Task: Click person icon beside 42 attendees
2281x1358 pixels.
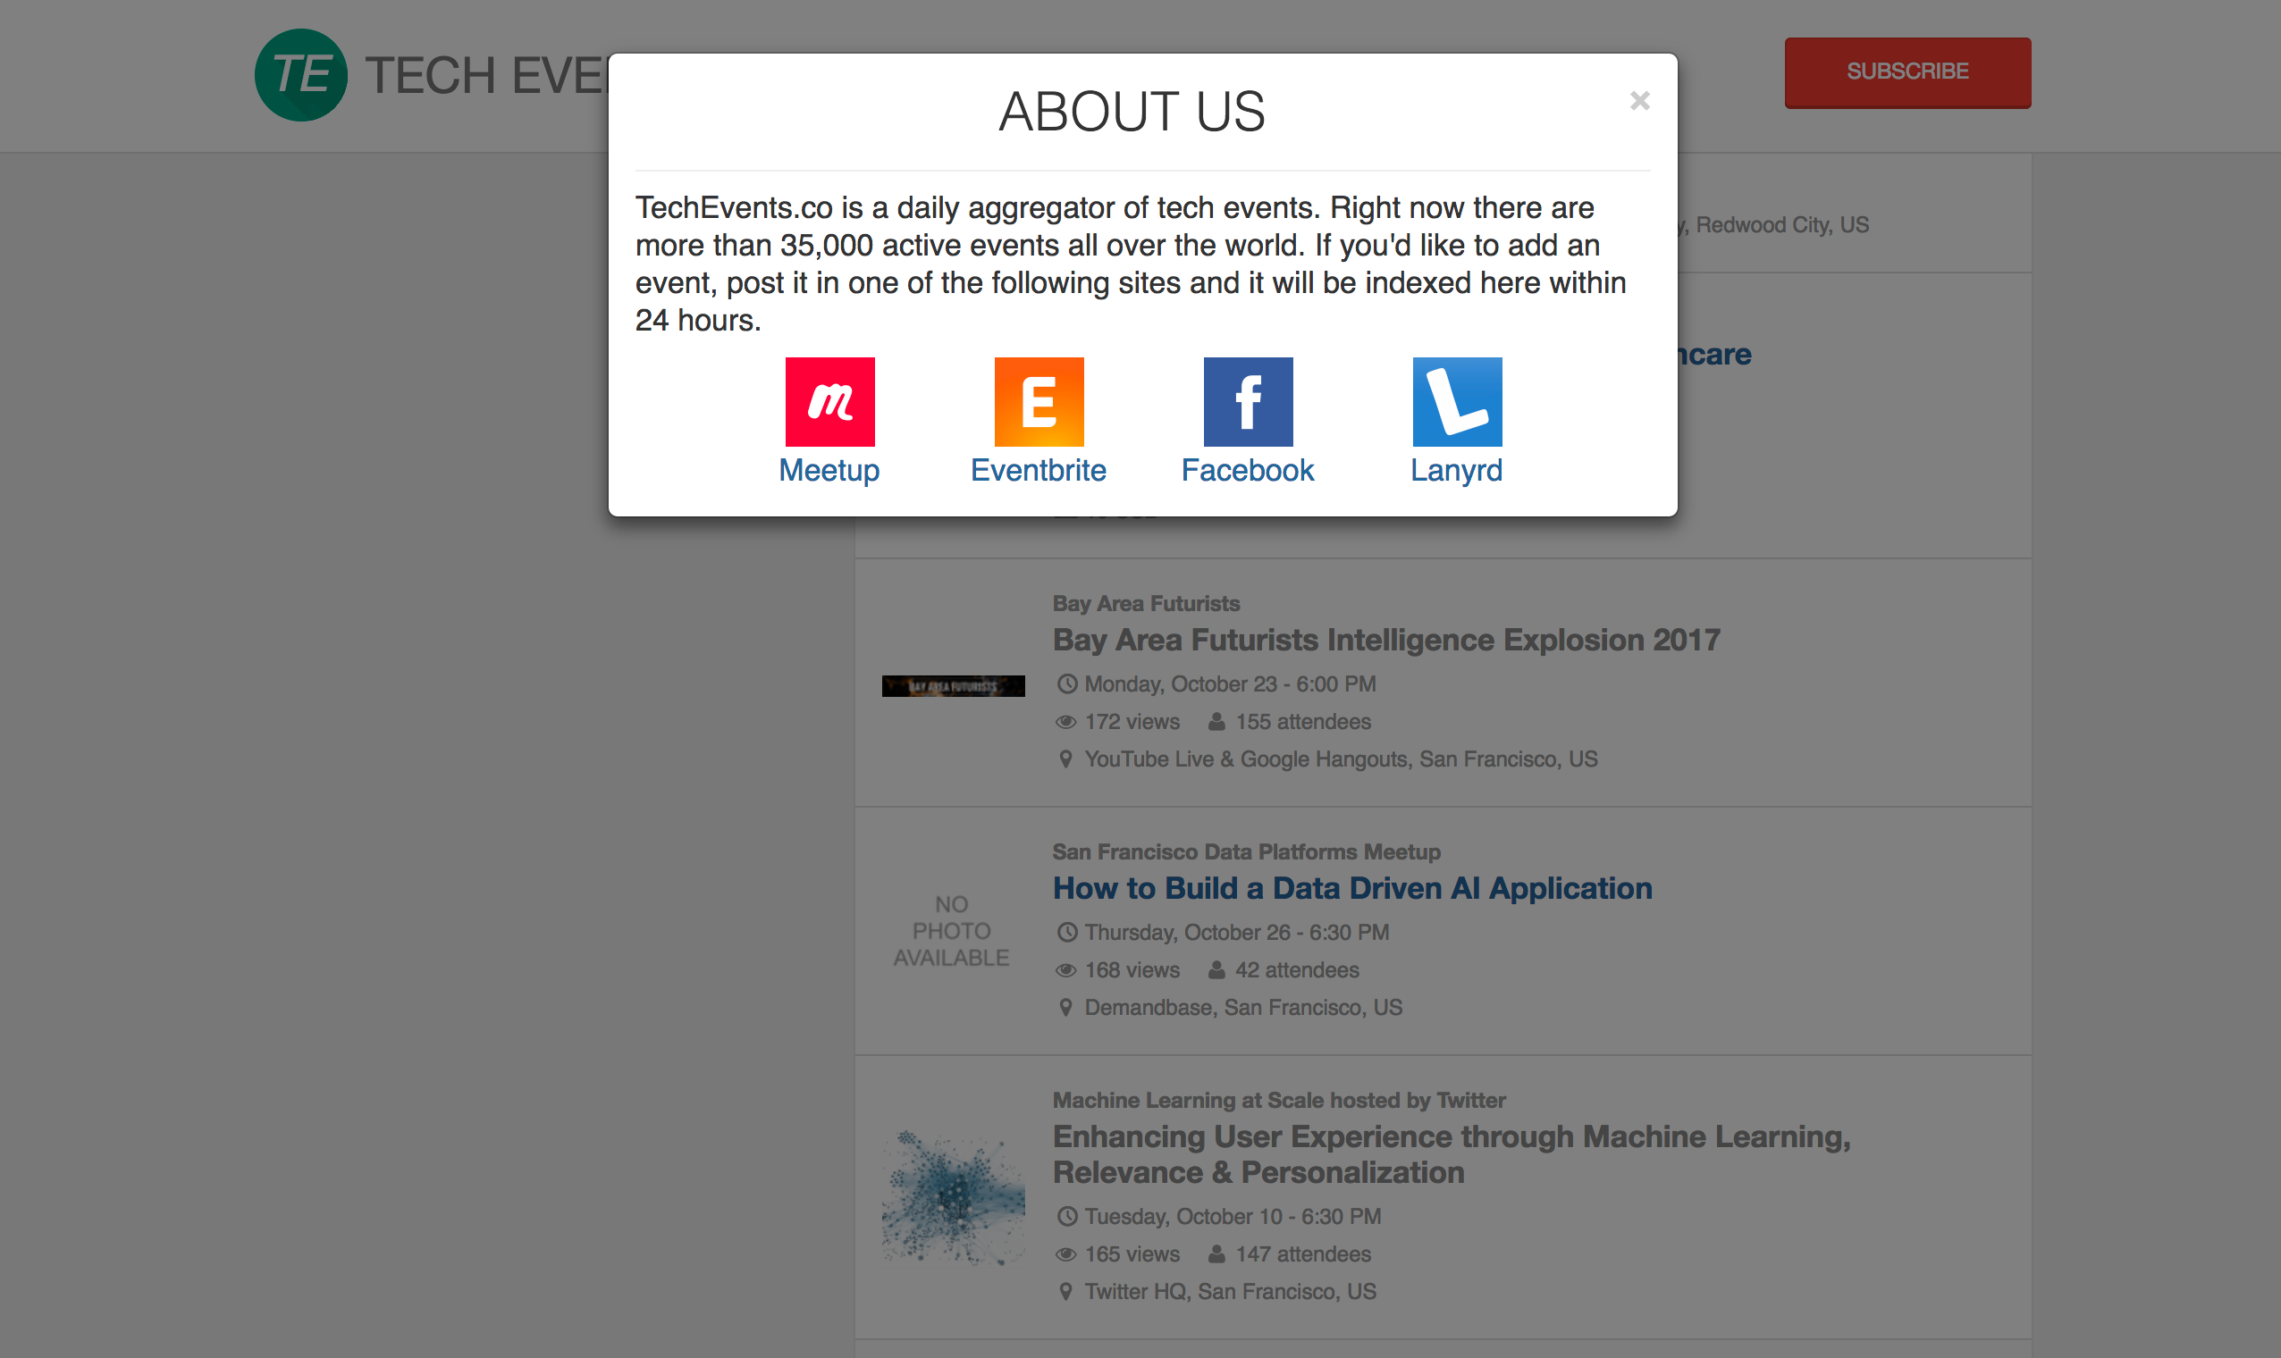Action: coord(1216,969)
